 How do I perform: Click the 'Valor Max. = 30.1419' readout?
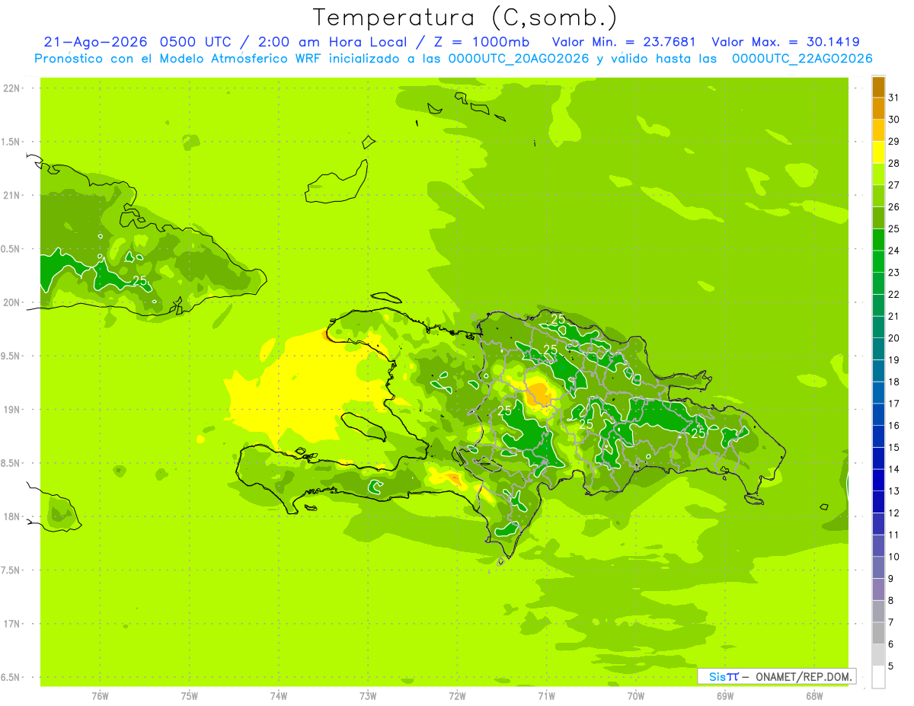[x=785, y=42]
